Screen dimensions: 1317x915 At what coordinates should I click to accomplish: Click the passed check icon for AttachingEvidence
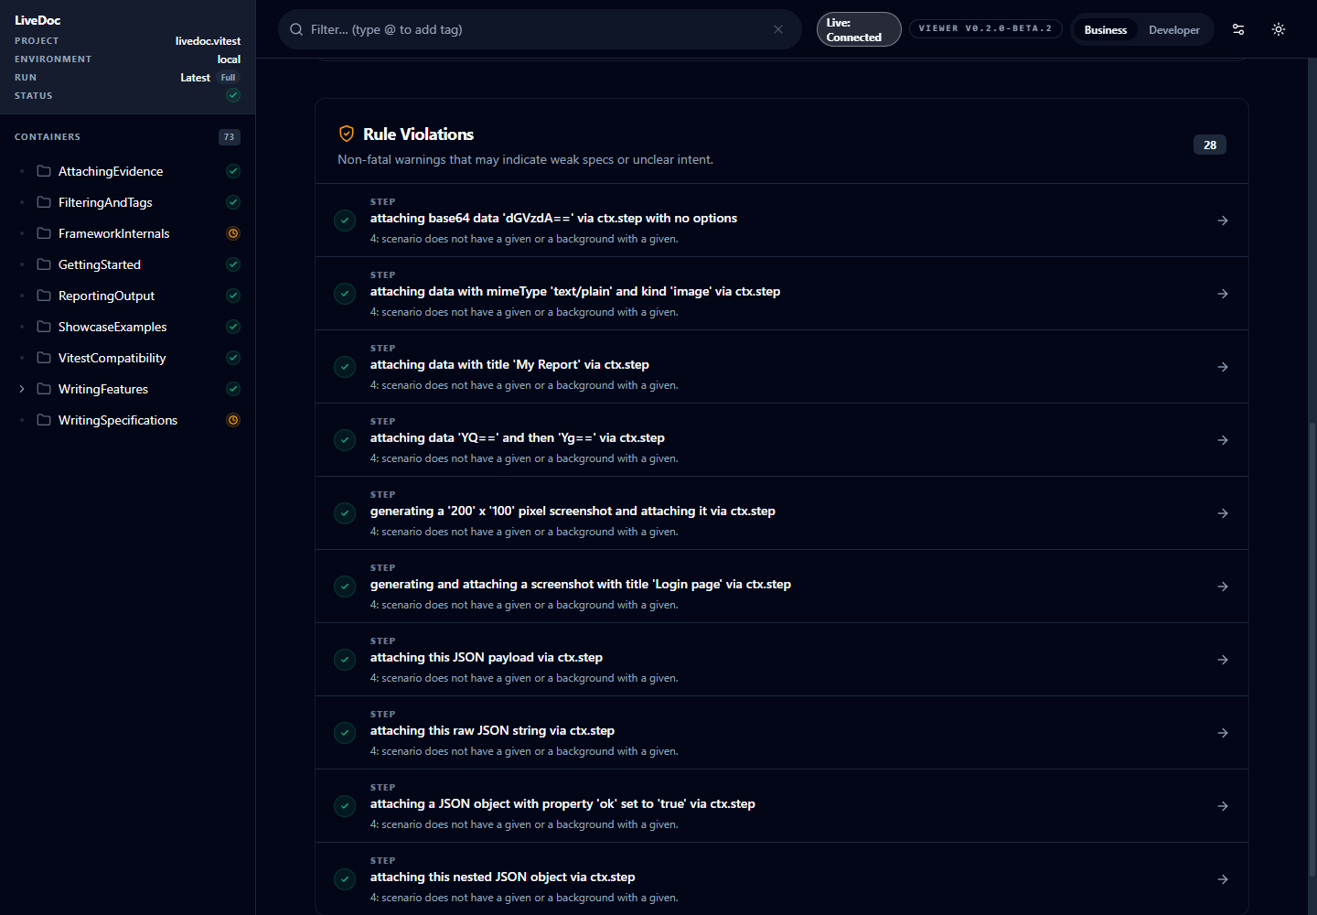point(233,171)
